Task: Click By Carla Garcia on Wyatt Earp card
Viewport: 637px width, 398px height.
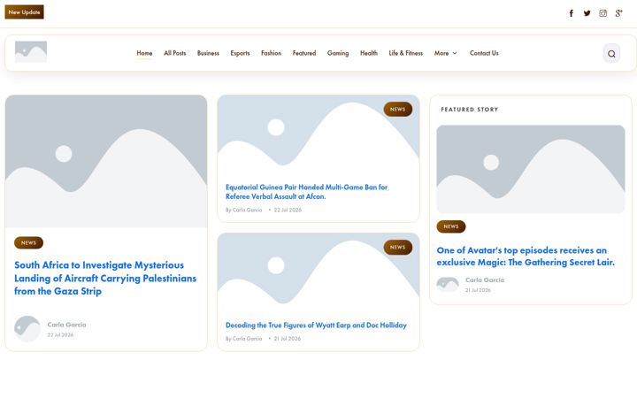Action: (244, 339)
